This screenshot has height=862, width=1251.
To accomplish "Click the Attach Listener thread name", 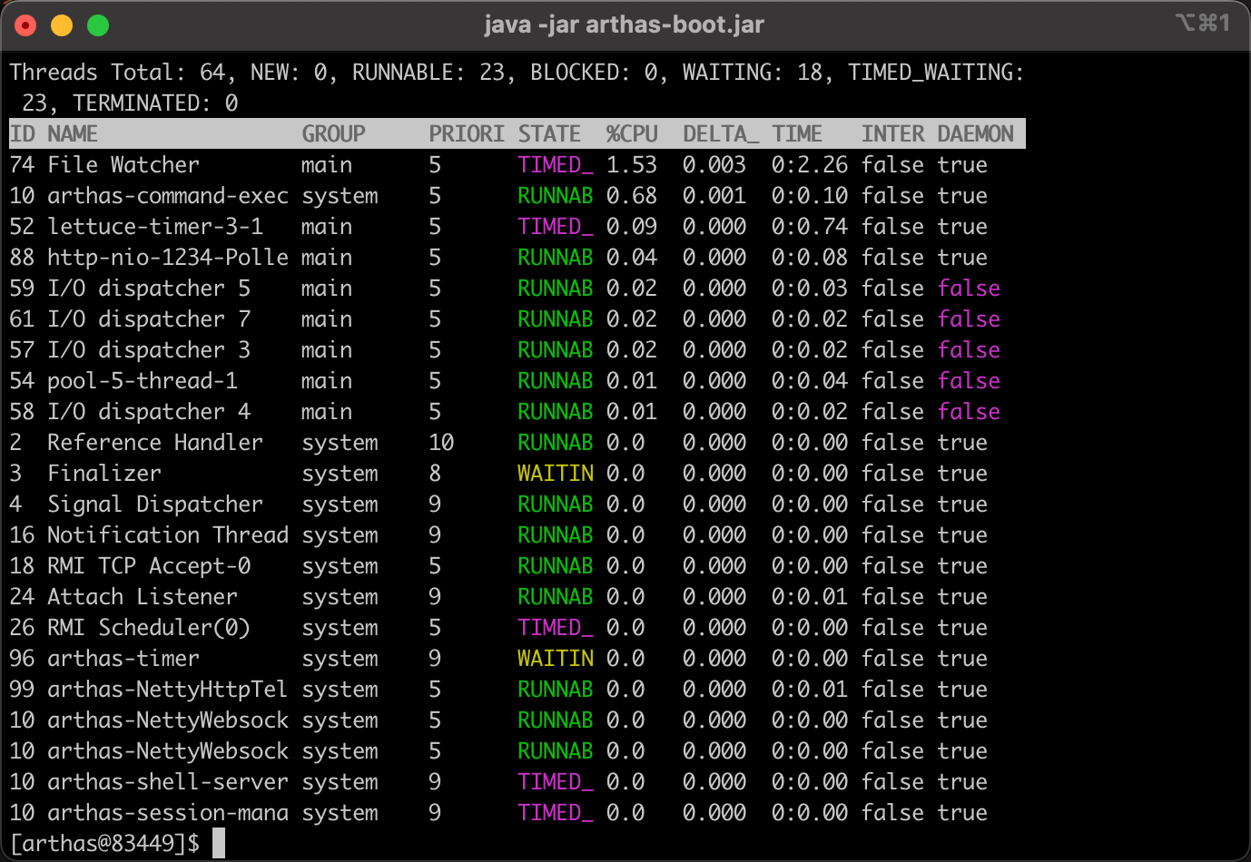I will click(143, 597).
